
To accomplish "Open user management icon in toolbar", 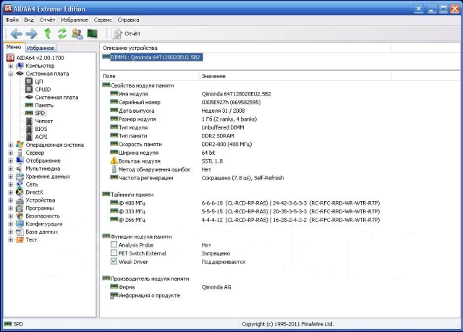I will coord(77,34).
